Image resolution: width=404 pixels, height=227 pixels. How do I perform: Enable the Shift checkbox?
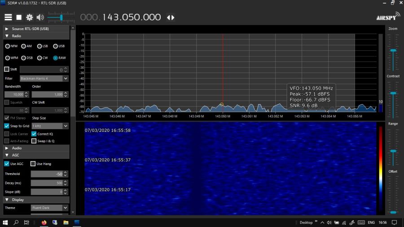point(7,69)
